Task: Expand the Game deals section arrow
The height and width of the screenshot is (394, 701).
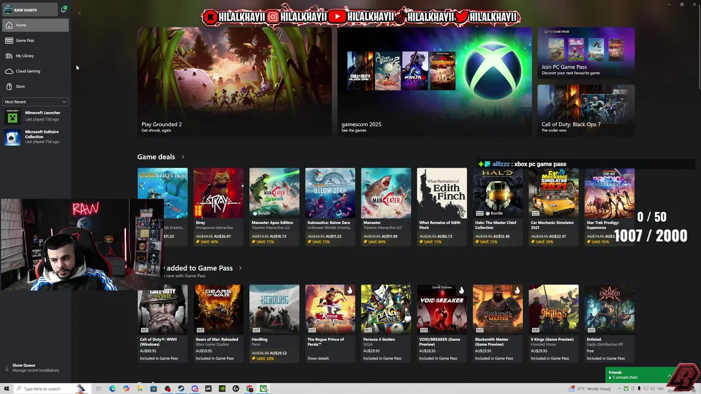Action: click(x=183, y=157)
